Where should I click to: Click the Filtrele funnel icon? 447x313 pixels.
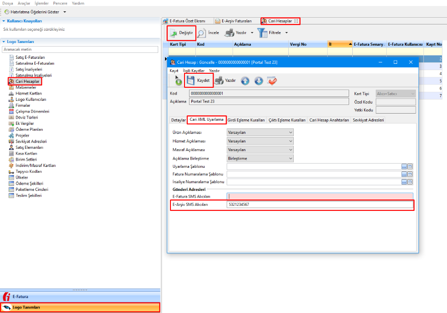pyautogui.click(x=262, y=33)
